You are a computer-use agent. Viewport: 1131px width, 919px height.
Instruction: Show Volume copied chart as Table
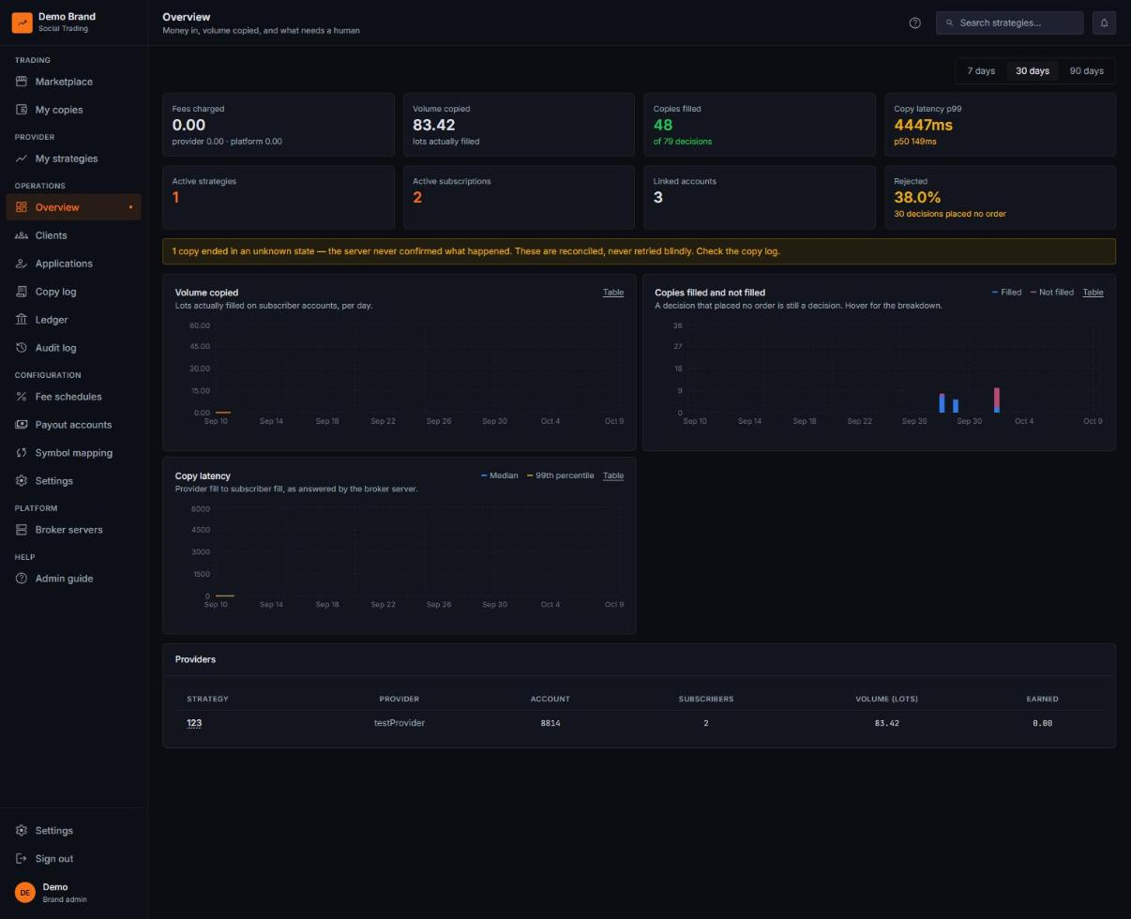[613, 293]
